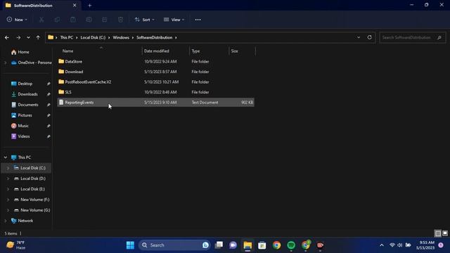
Task: Add a new Explorer tab
Action: (x=89, y=6)
